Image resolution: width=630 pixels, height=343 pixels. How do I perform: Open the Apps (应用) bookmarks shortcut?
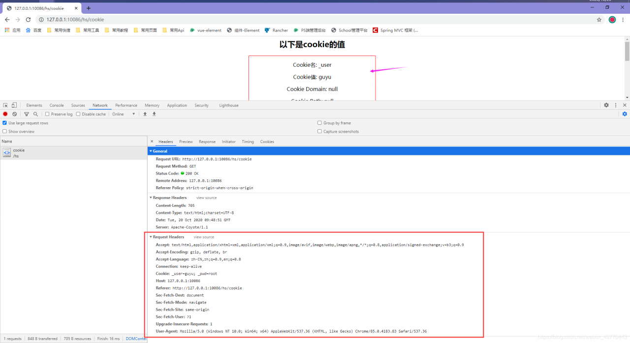click(x=12, y=30)
